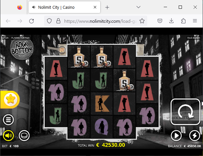Click the PLAYING FOR FUN label
Screen dimensions: 203x156
coord(20,38)
